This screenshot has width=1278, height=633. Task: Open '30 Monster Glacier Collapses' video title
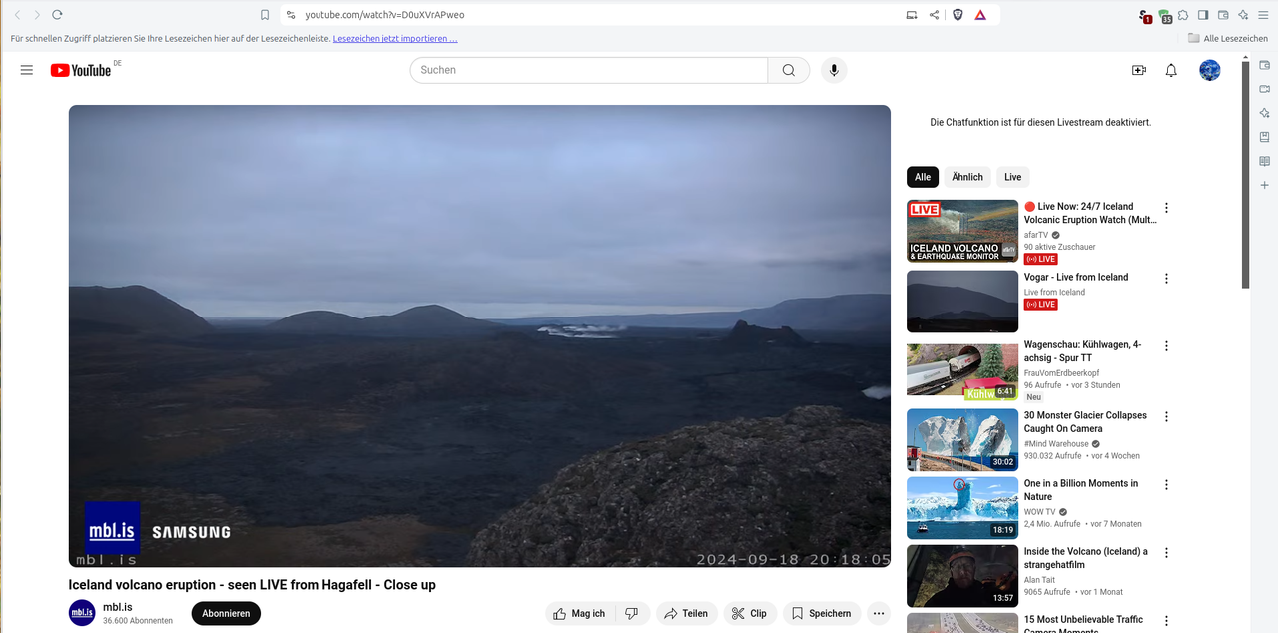(1085, 422)
